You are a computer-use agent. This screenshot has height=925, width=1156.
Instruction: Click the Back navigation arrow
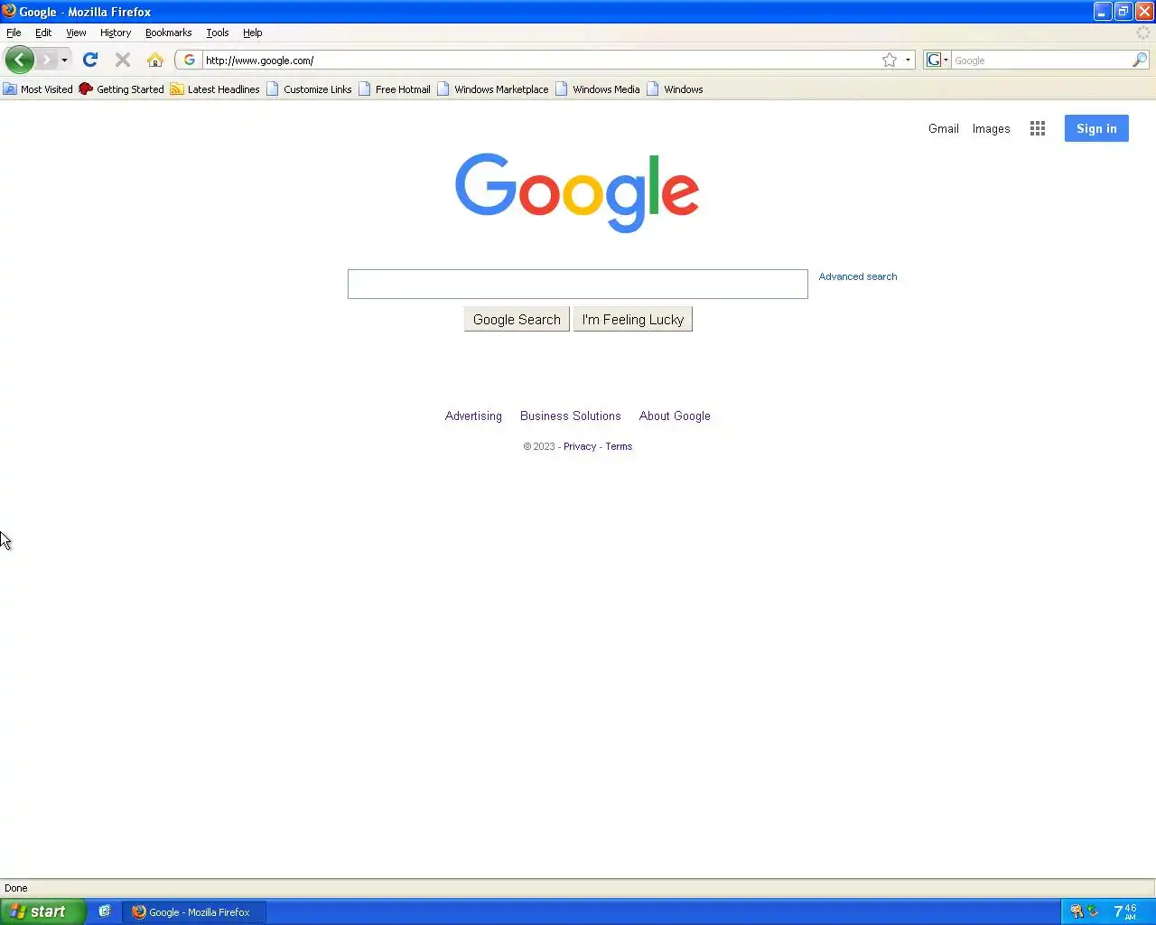coord(19,60)
